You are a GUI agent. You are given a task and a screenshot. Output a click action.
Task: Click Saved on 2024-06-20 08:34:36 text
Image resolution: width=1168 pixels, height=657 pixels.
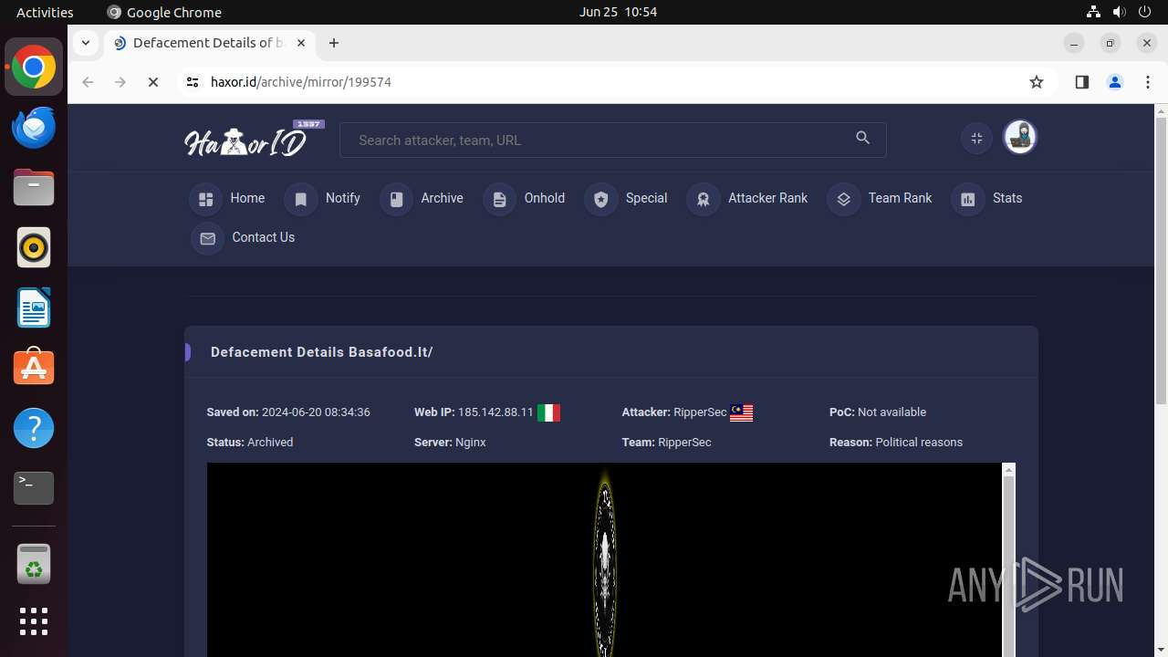click(288, 412)
